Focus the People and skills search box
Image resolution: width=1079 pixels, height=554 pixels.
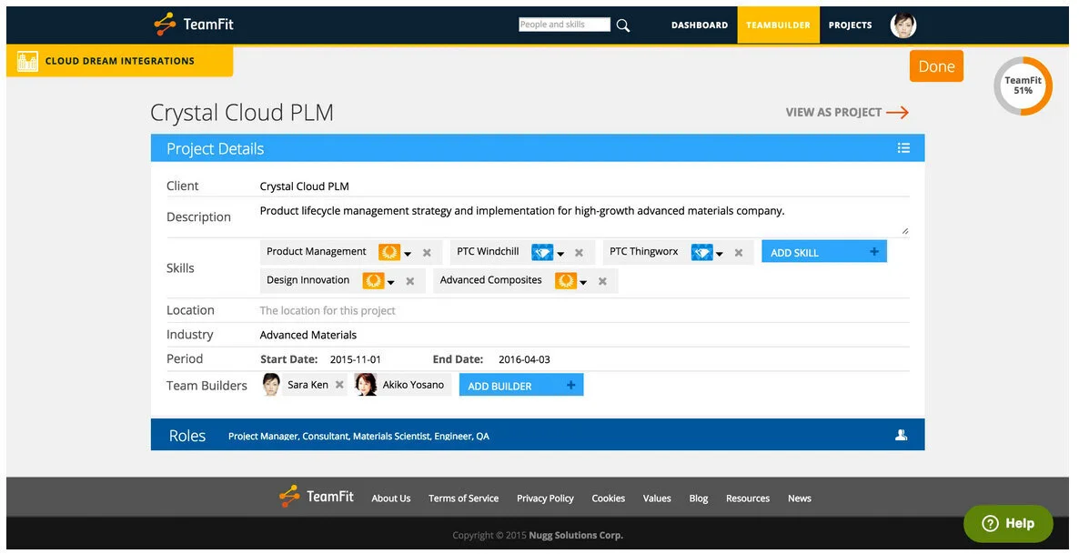[564, 25]
